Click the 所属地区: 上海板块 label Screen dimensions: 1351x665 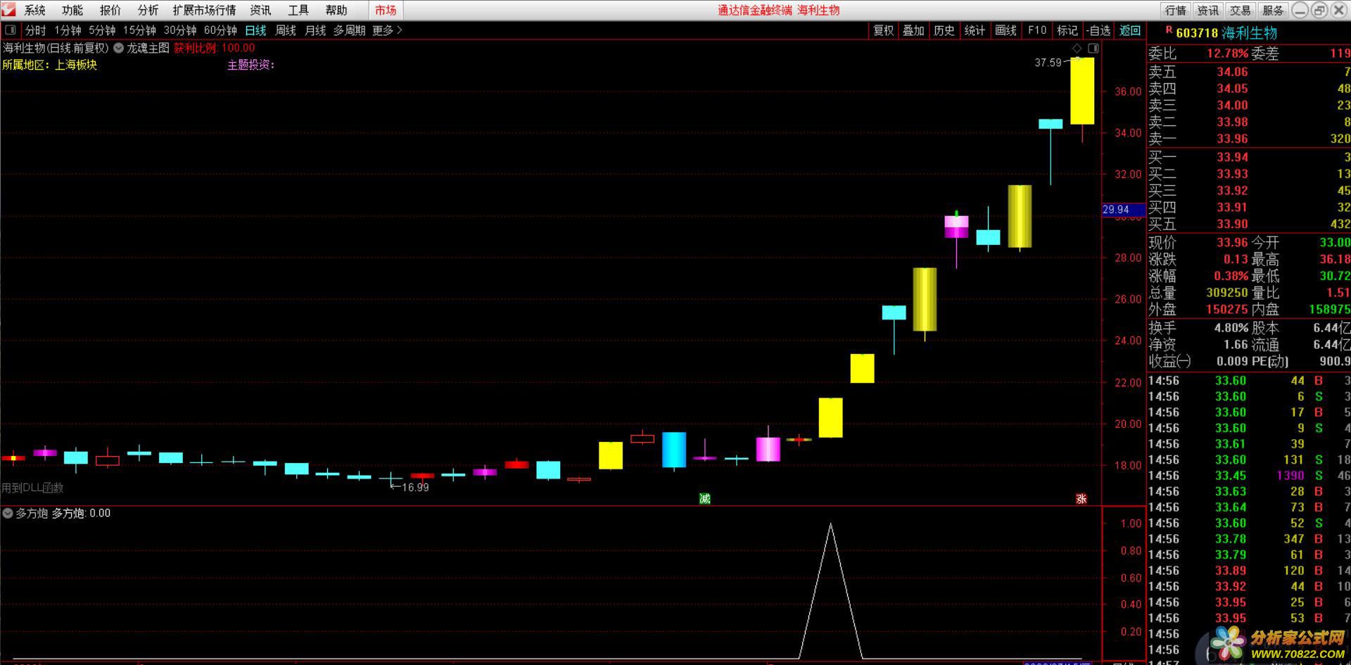click(x=50, y=65)
